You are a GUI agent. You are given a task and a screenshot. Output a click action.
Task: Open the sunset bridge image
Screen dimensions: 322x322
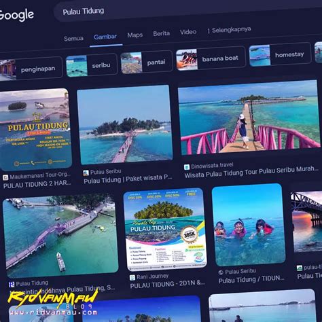(x=307, y=222)
